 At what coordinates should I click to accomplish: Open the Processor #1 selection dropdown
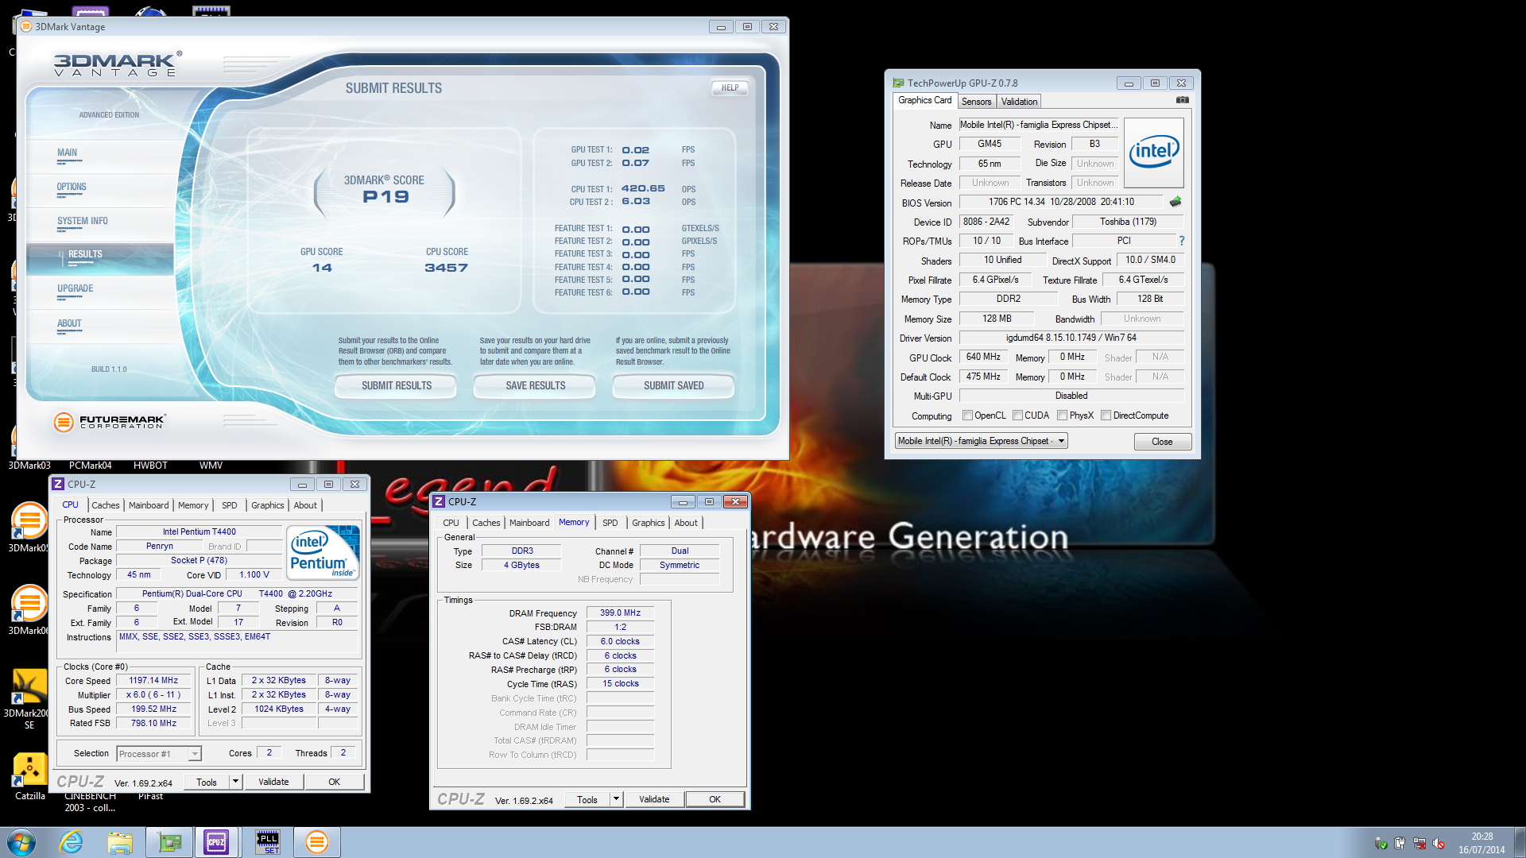pyautogui.click(x=159, y=754)
